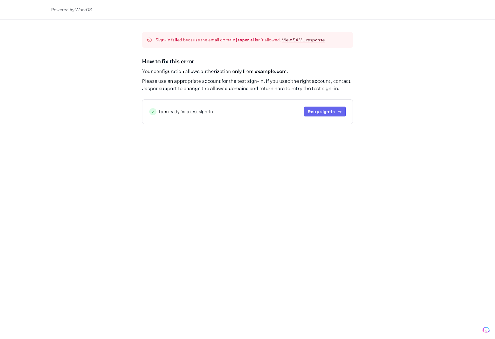This screenshot has height=339, width=495.
Task: Click the arrow icon inside Retry sign-in
Action: (x=340, y=112)
